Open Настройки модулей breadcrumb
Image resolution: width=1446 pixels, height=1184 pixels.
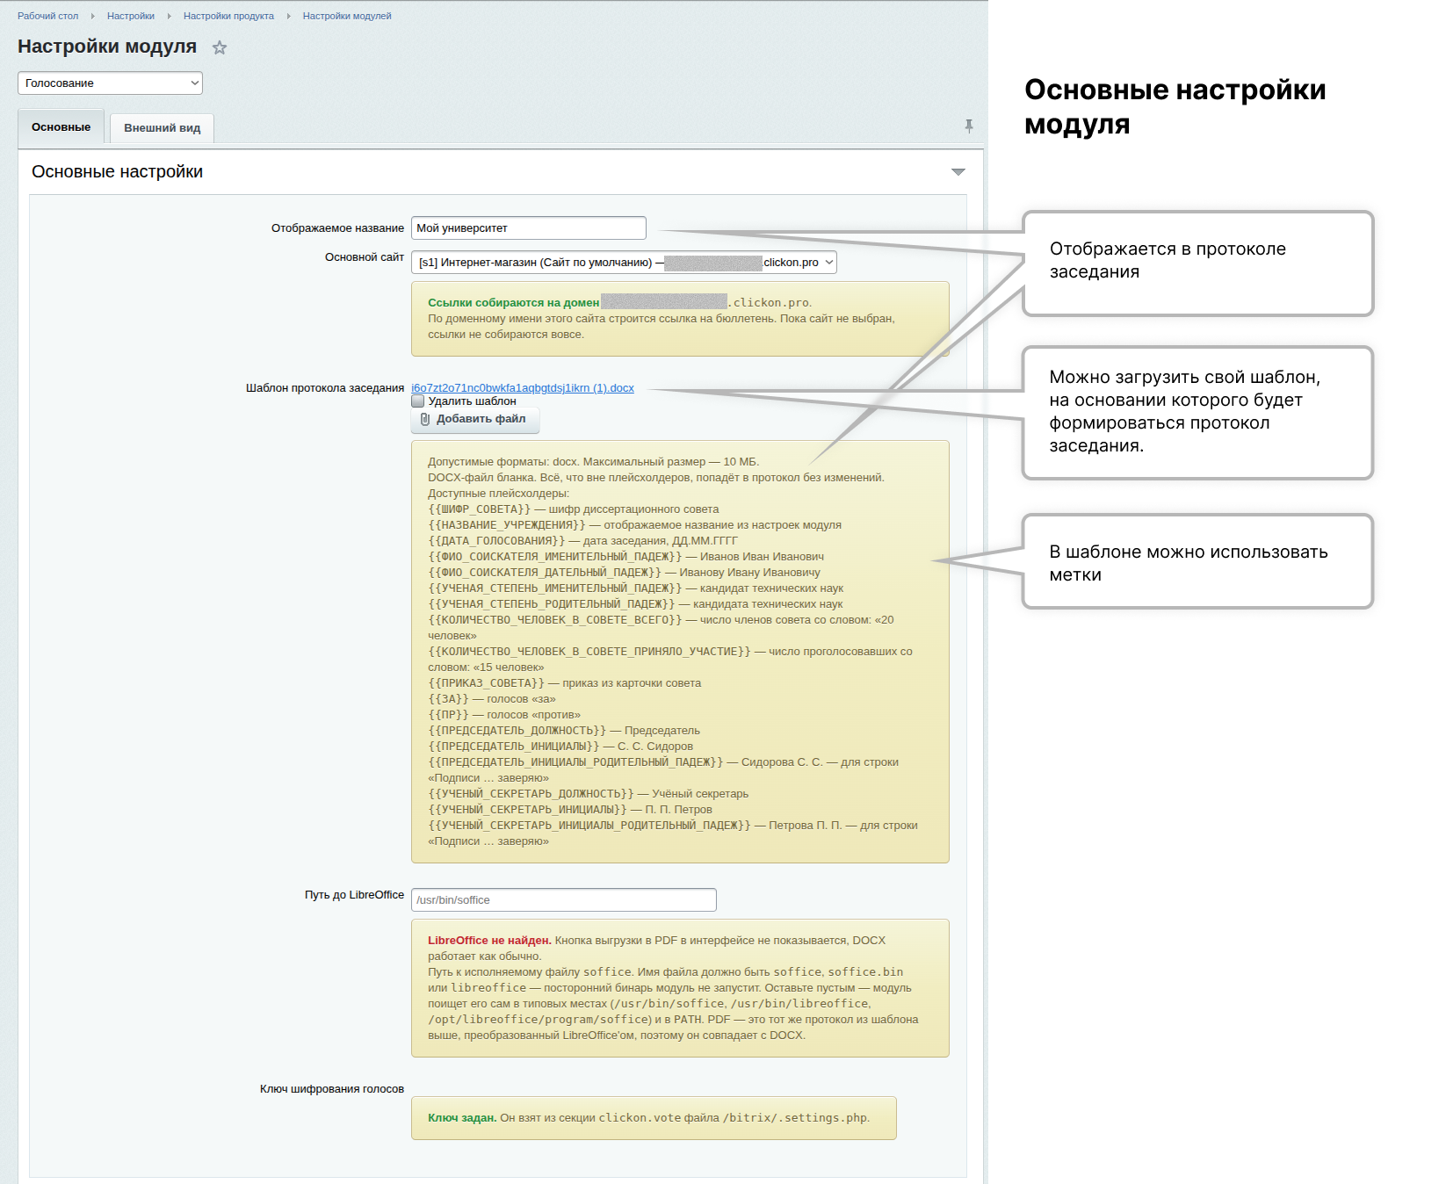(347, 16)
